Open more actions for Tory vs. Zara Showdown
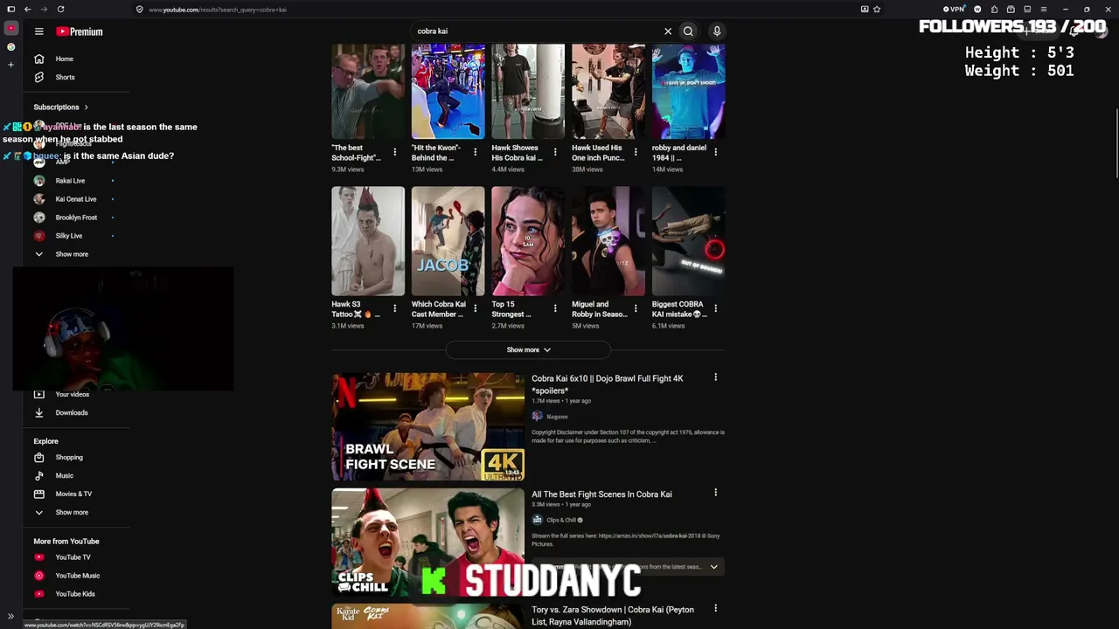 point(715,608)
